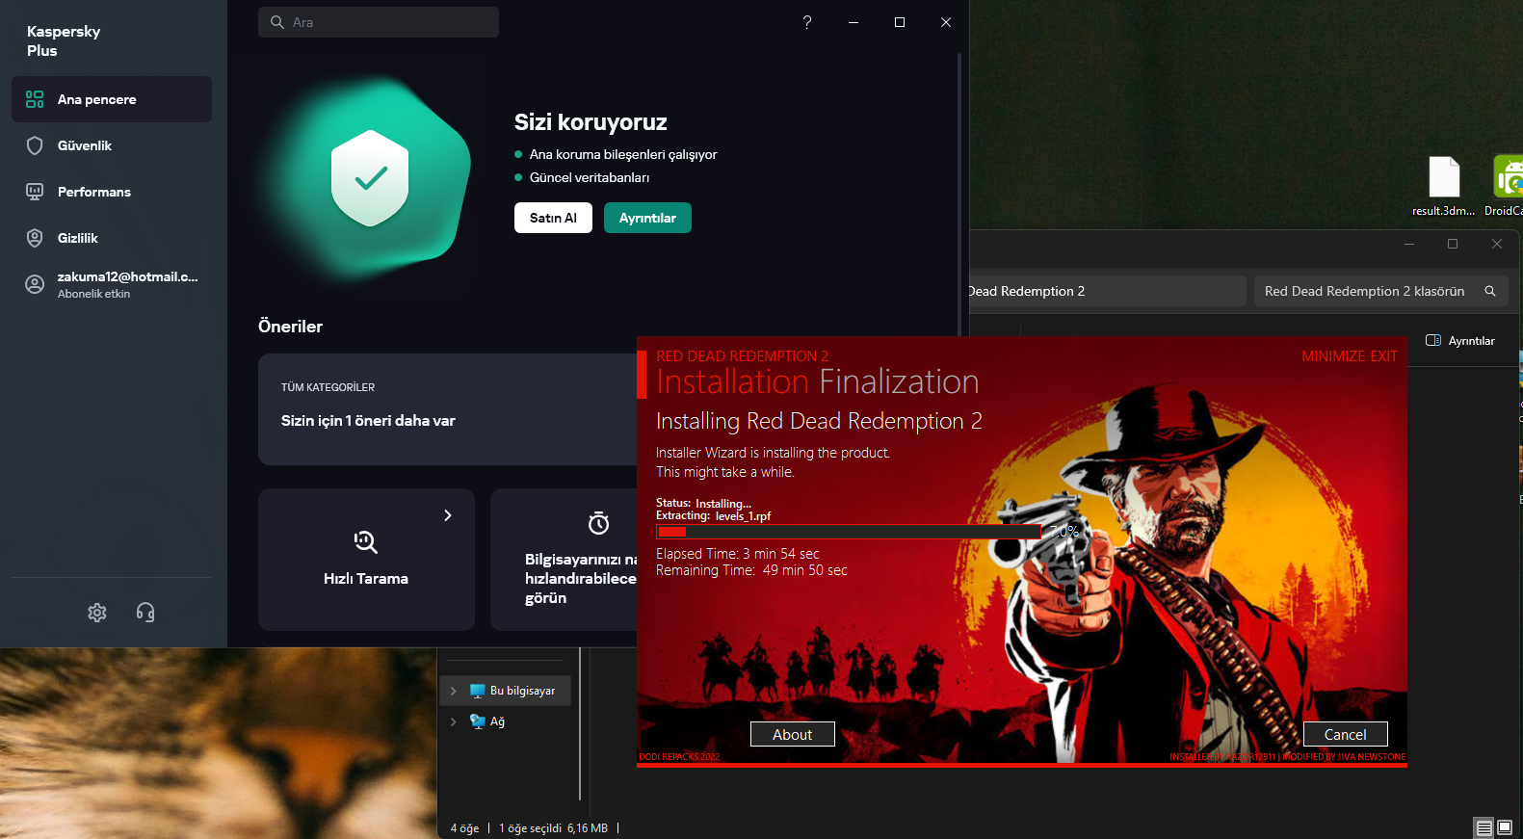Select Ağ in Explorer navigation pane

pos(487,721)
